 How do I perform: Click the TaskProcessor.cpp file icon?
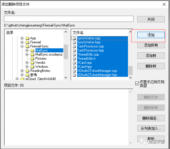74,47
